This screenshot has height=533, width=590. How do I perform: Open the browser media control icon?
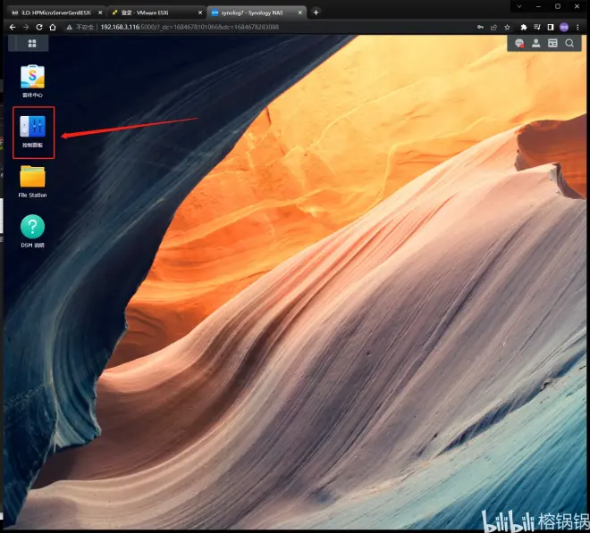coord(537,27)
